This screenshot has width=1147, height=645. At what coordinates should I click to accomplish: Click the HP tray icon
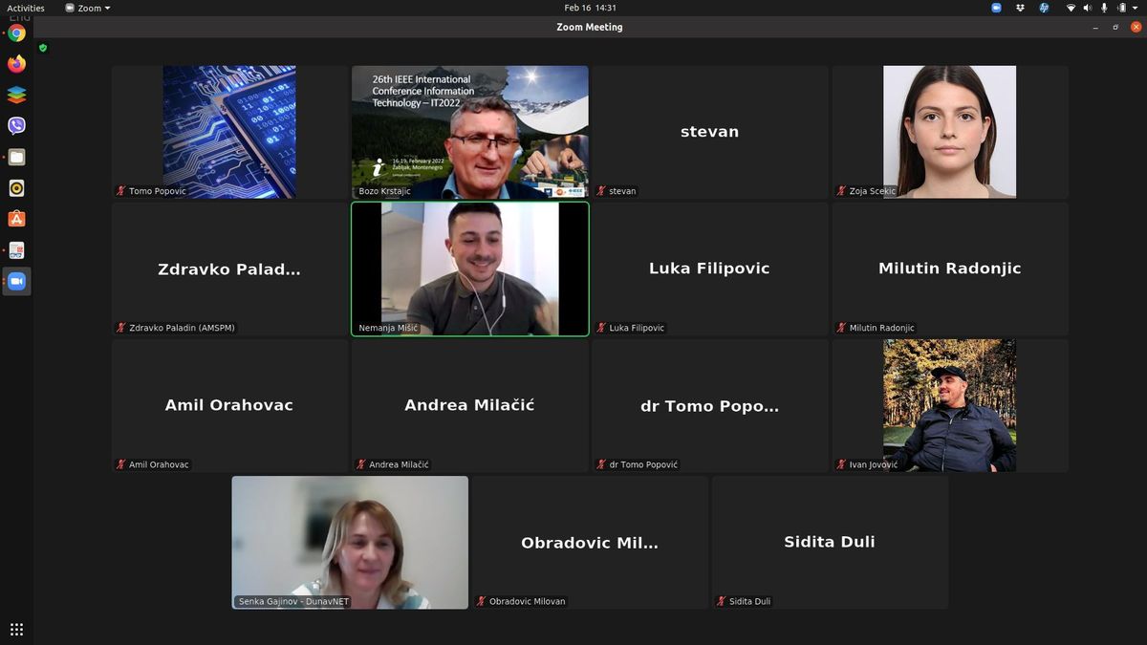(x=1044, y=8)
